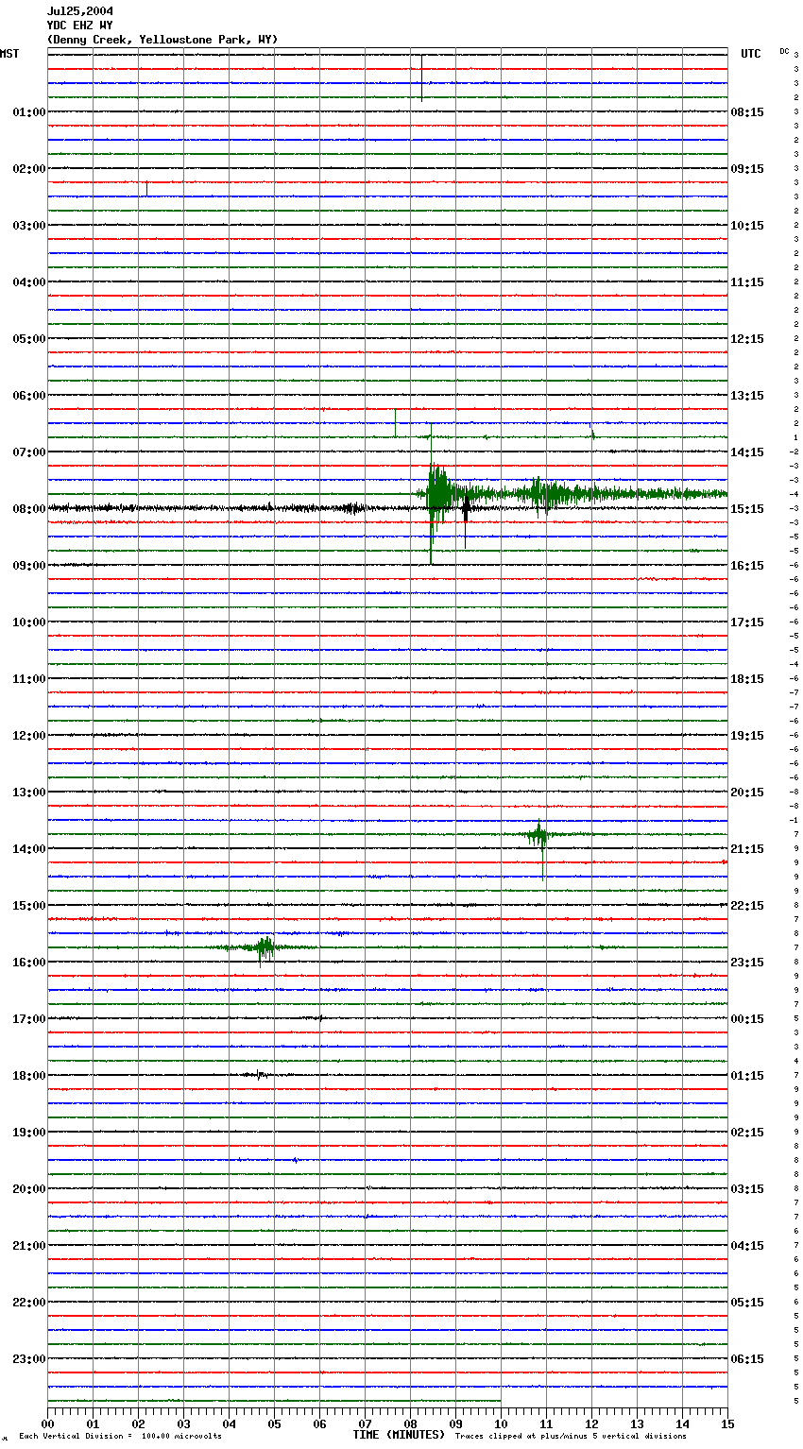Click the "07:00" MST time label

coord(29,452)
